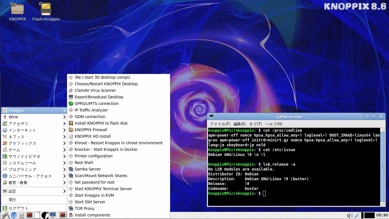Launch the PCManFM file manager from taskbar
The width and height of the screenshot is (389, 219).
[22, 215]
